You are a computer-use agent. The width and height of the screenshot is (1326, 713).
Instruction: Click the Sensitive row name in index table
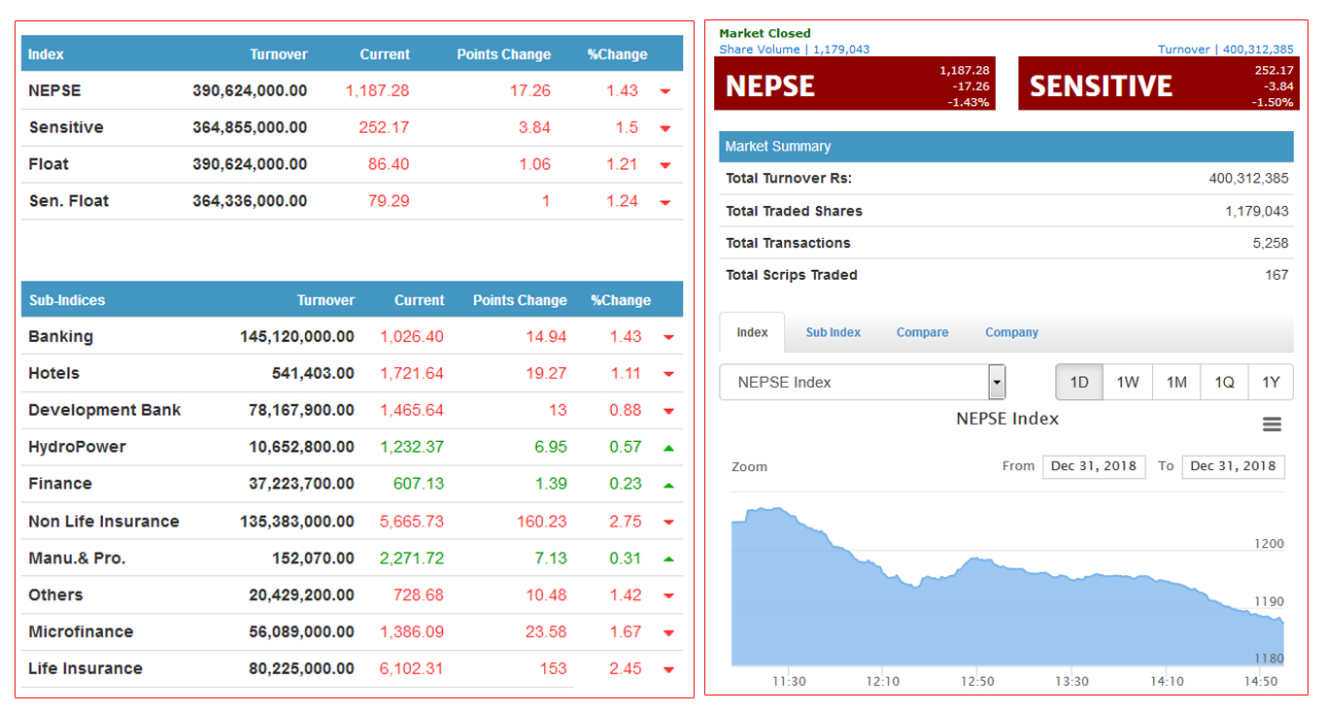pyautogui.click(x=66, y=127)
